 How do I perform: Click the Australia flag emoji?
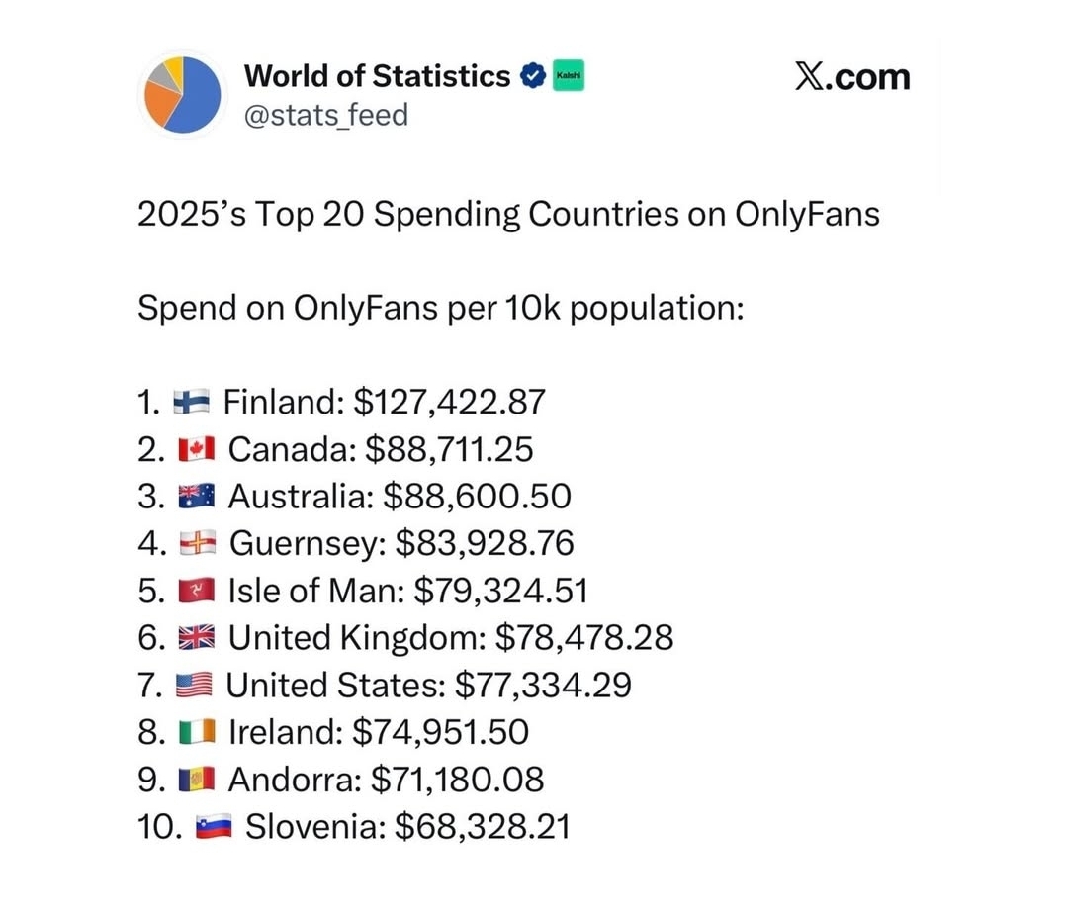point(196,497)
